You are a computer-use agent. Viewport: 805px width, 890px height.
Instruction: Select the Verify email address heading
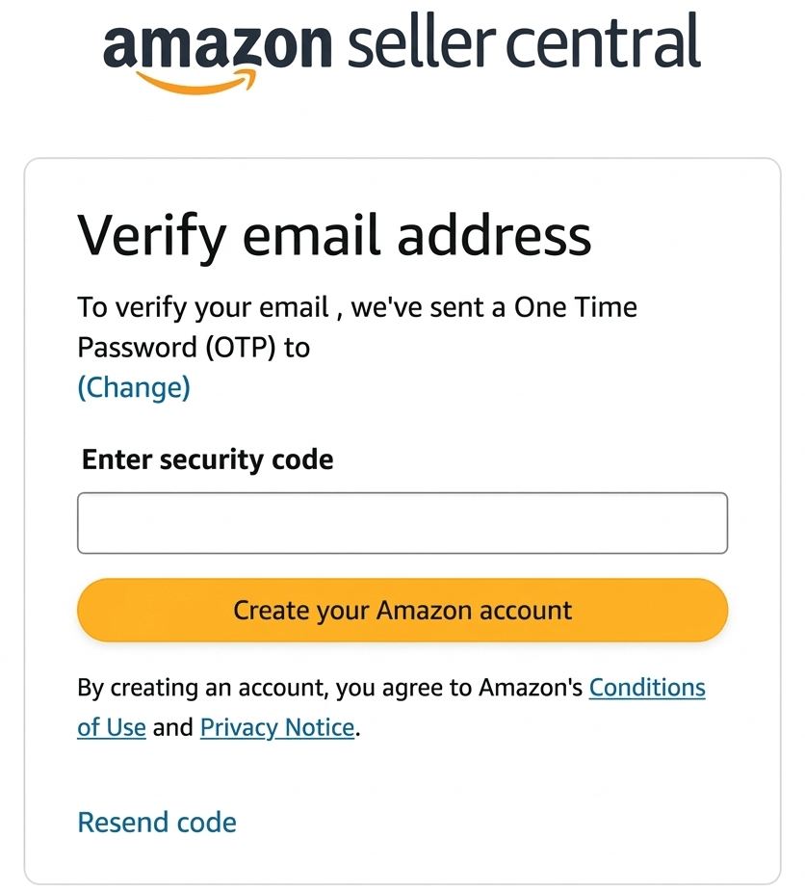[334, 234]
